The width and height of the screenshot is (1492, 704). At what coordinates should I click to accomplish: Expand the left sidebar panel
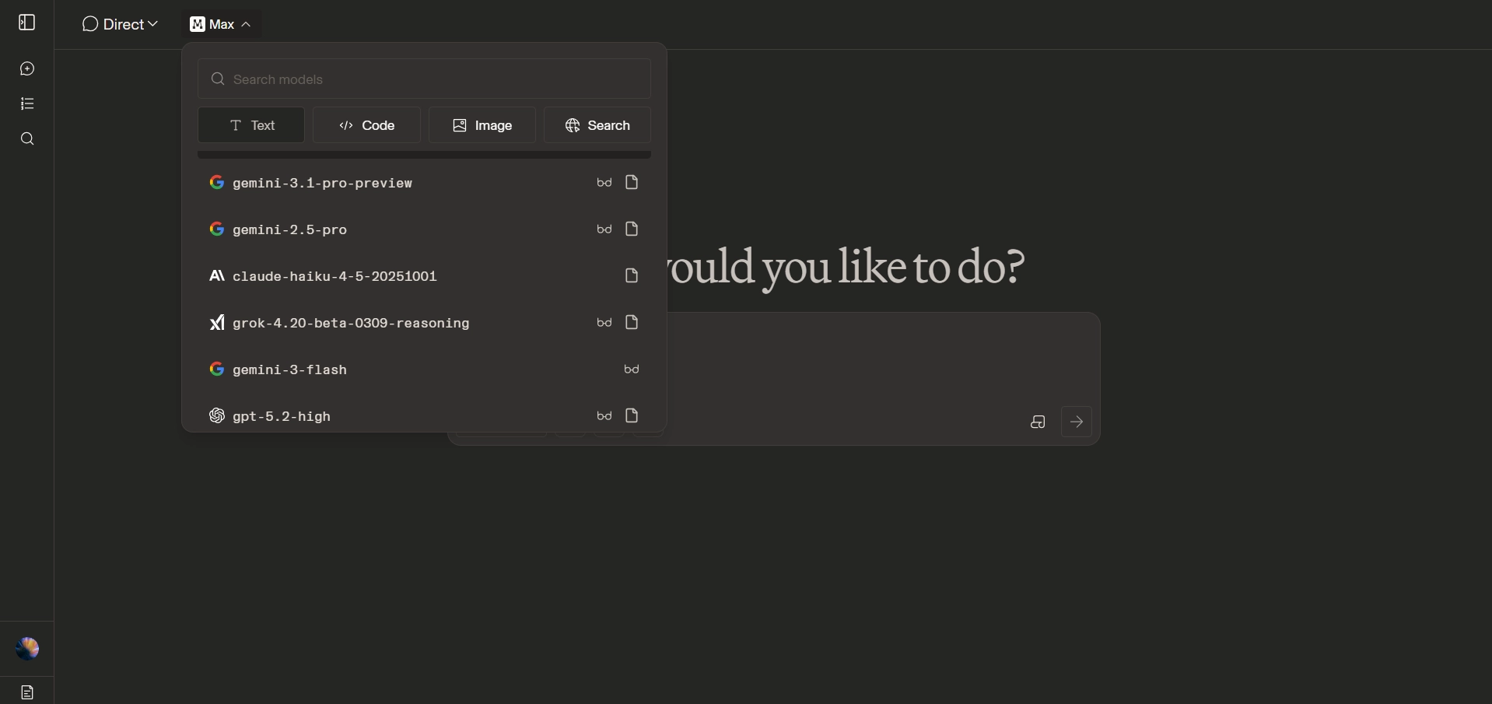[x=27, y=23]
